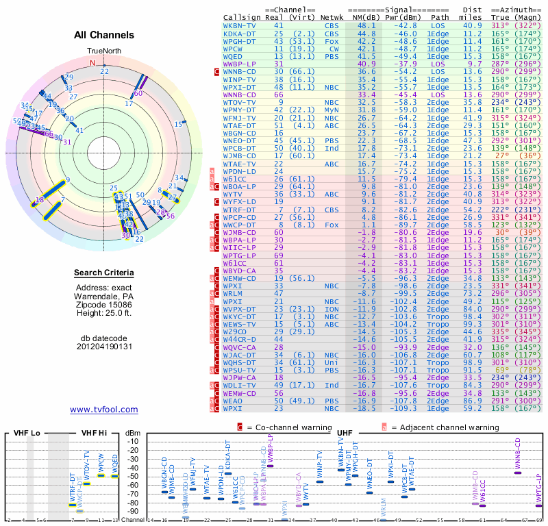Click the WDLI-TV callsign
Image resolution: width=548 pixels, height=526 pixels.
(239, 386)
